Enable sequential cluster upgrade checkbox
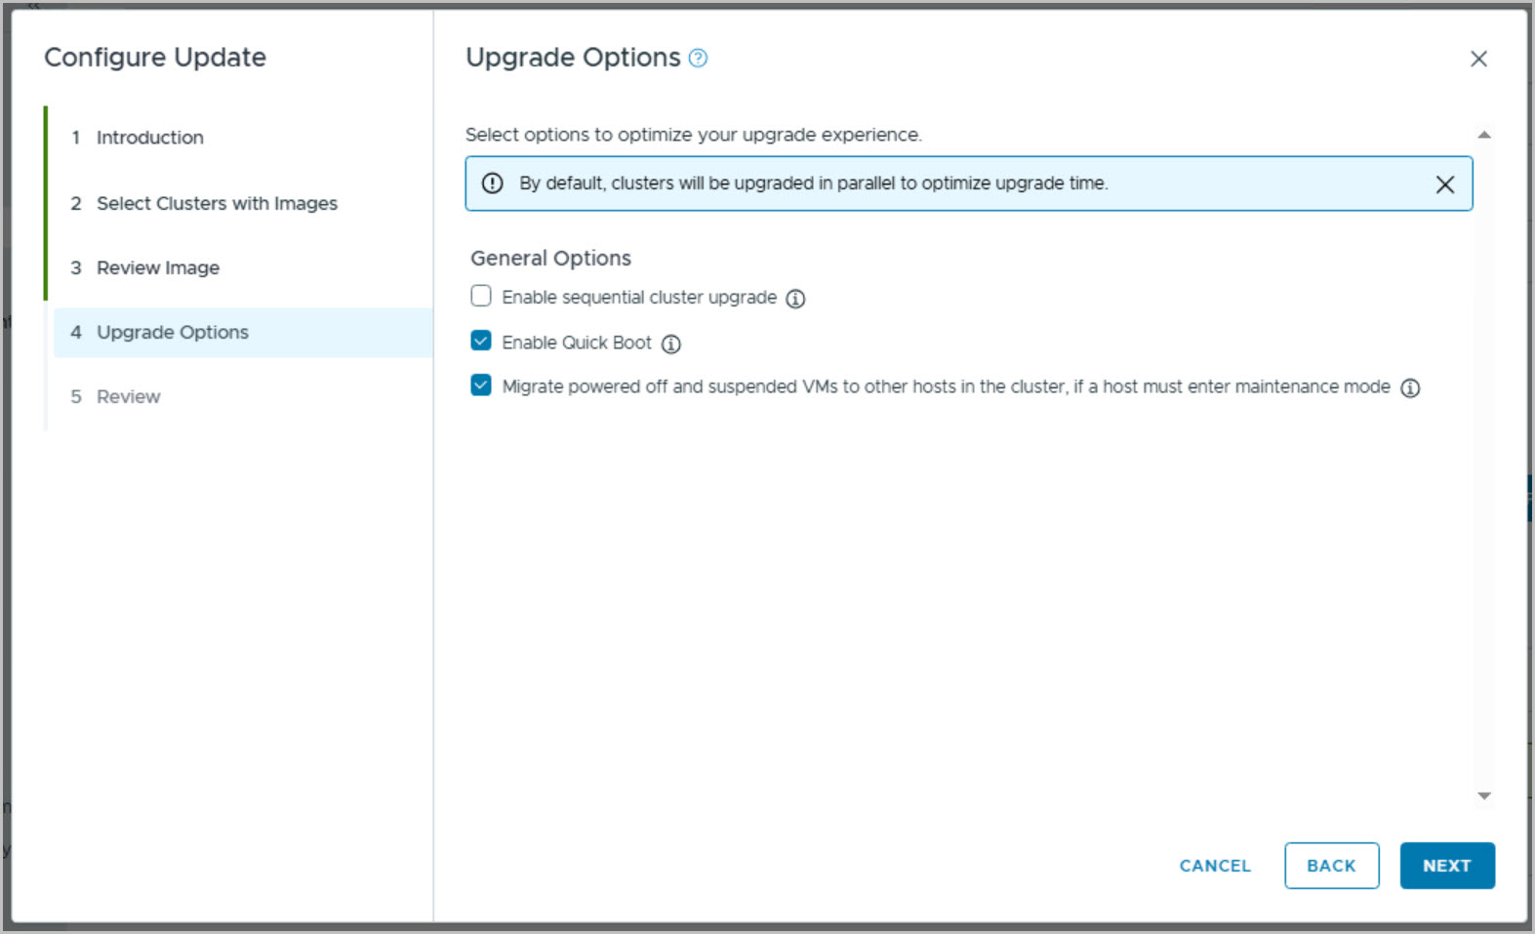The image size is (1535, 934). coord(481,296)
